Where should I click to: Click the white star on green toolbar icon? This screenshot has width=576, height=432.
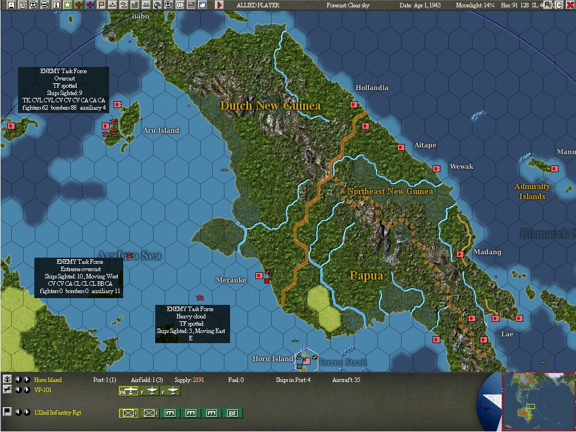pyautogui.click(x=67, y=4)
